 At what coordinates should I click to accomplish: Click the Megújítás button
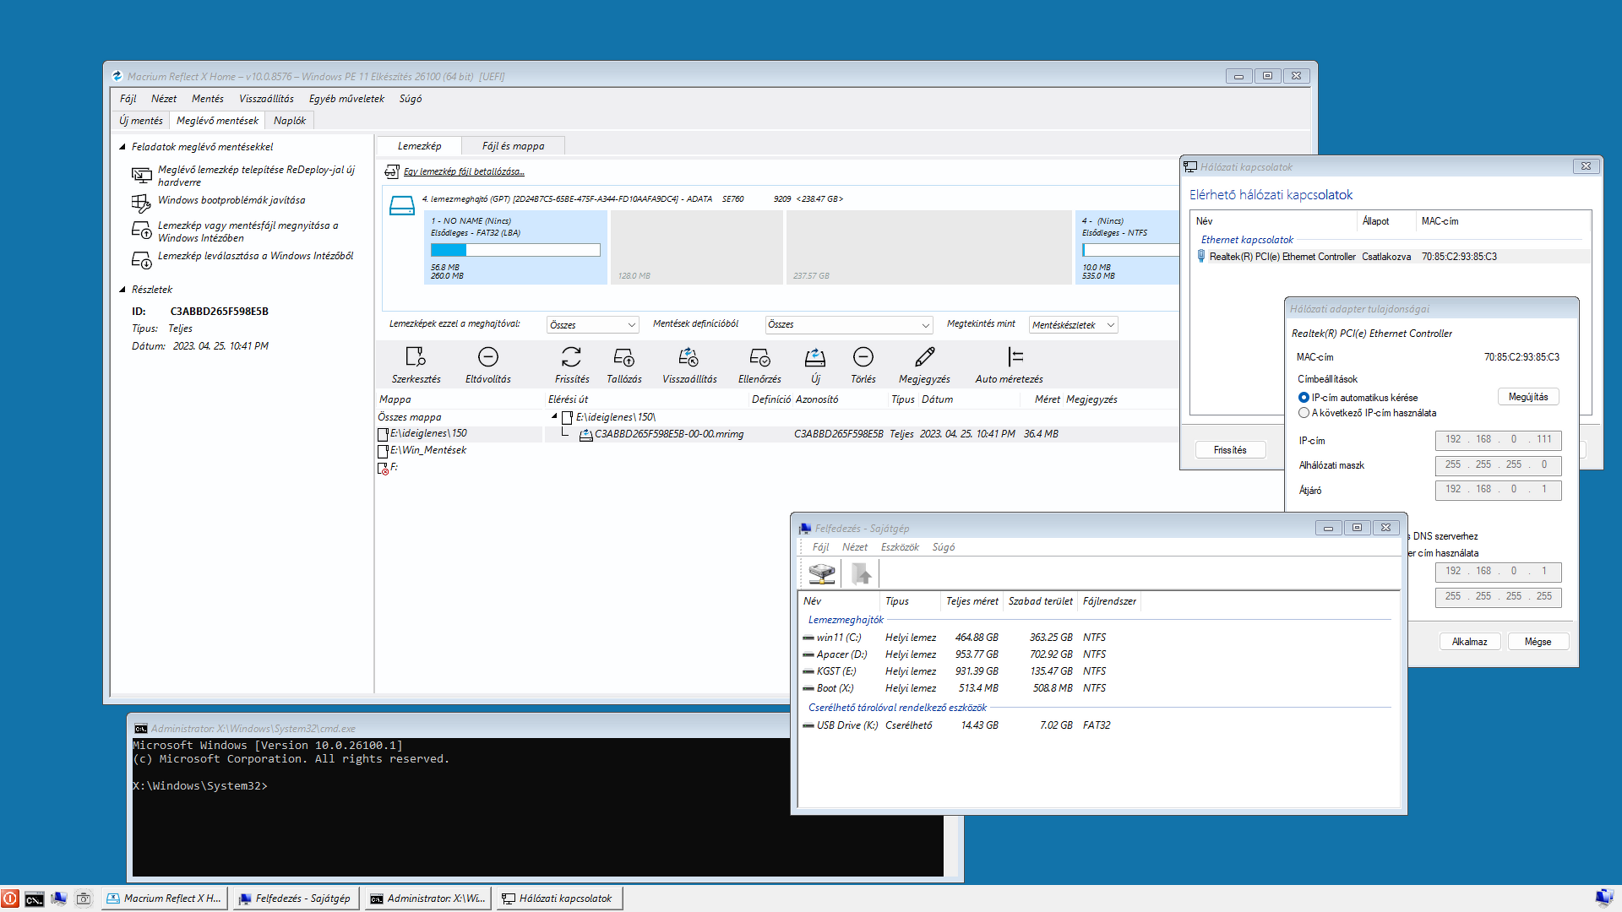pyautogui.click(x=1527, y=397)
